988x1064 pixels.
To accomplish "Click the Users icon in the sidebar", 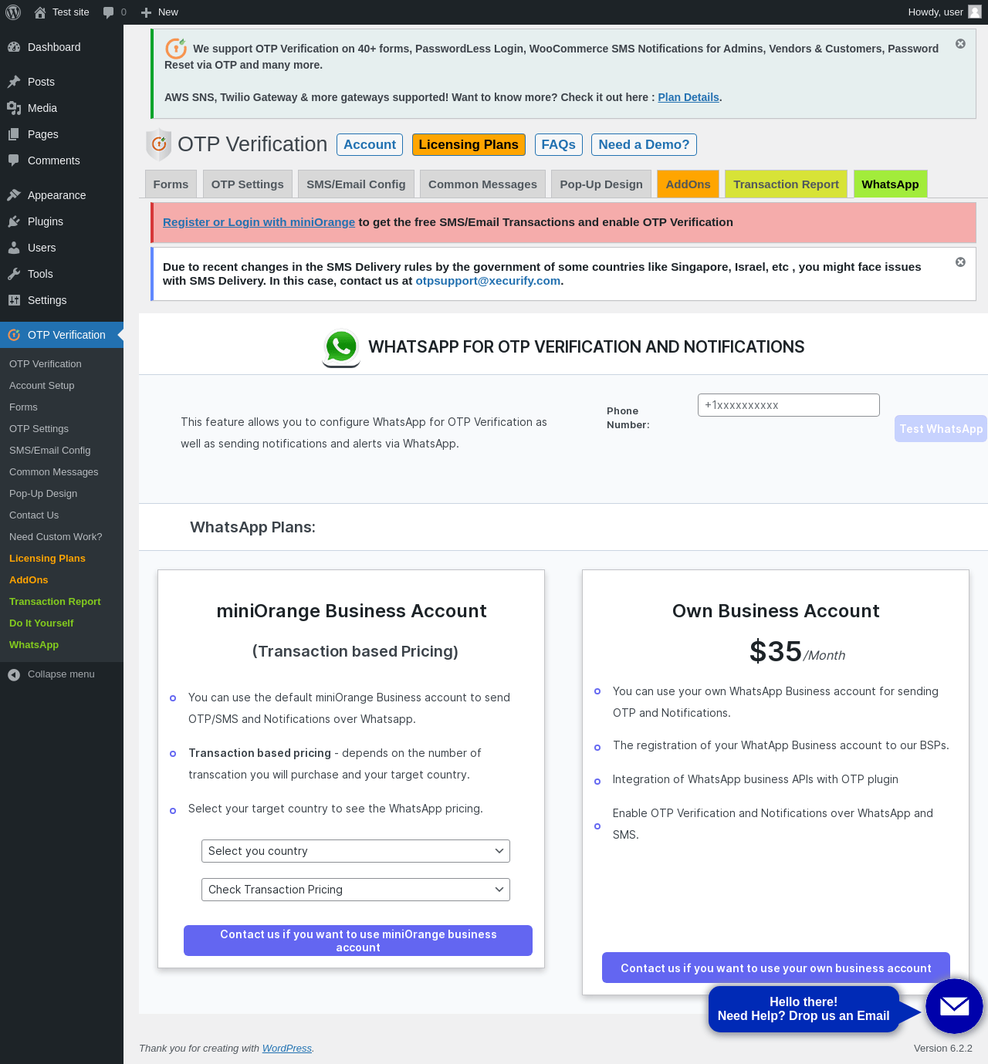I will (14, 248).
